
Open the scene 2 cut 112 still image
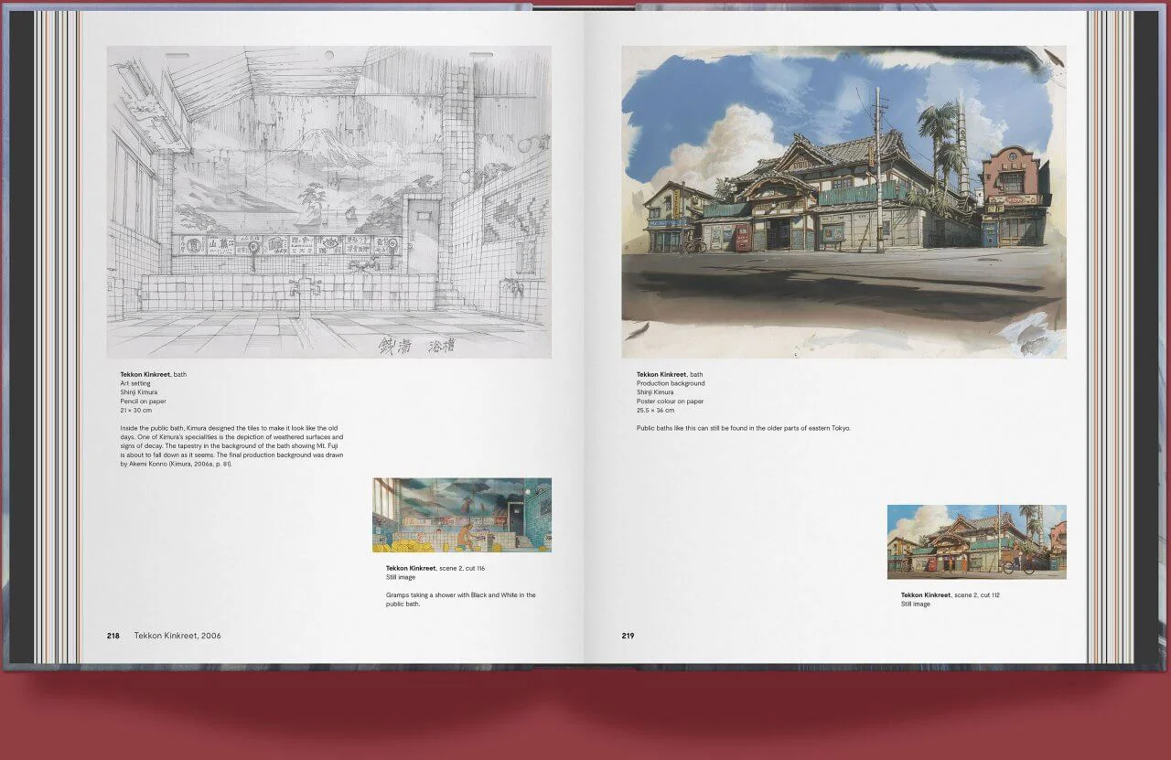(x=976, y=541)
